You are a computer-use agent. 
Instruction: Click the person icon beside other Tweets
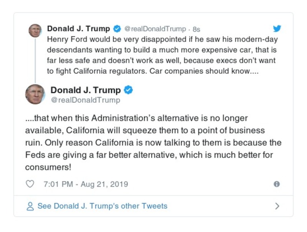coord(30,206)
